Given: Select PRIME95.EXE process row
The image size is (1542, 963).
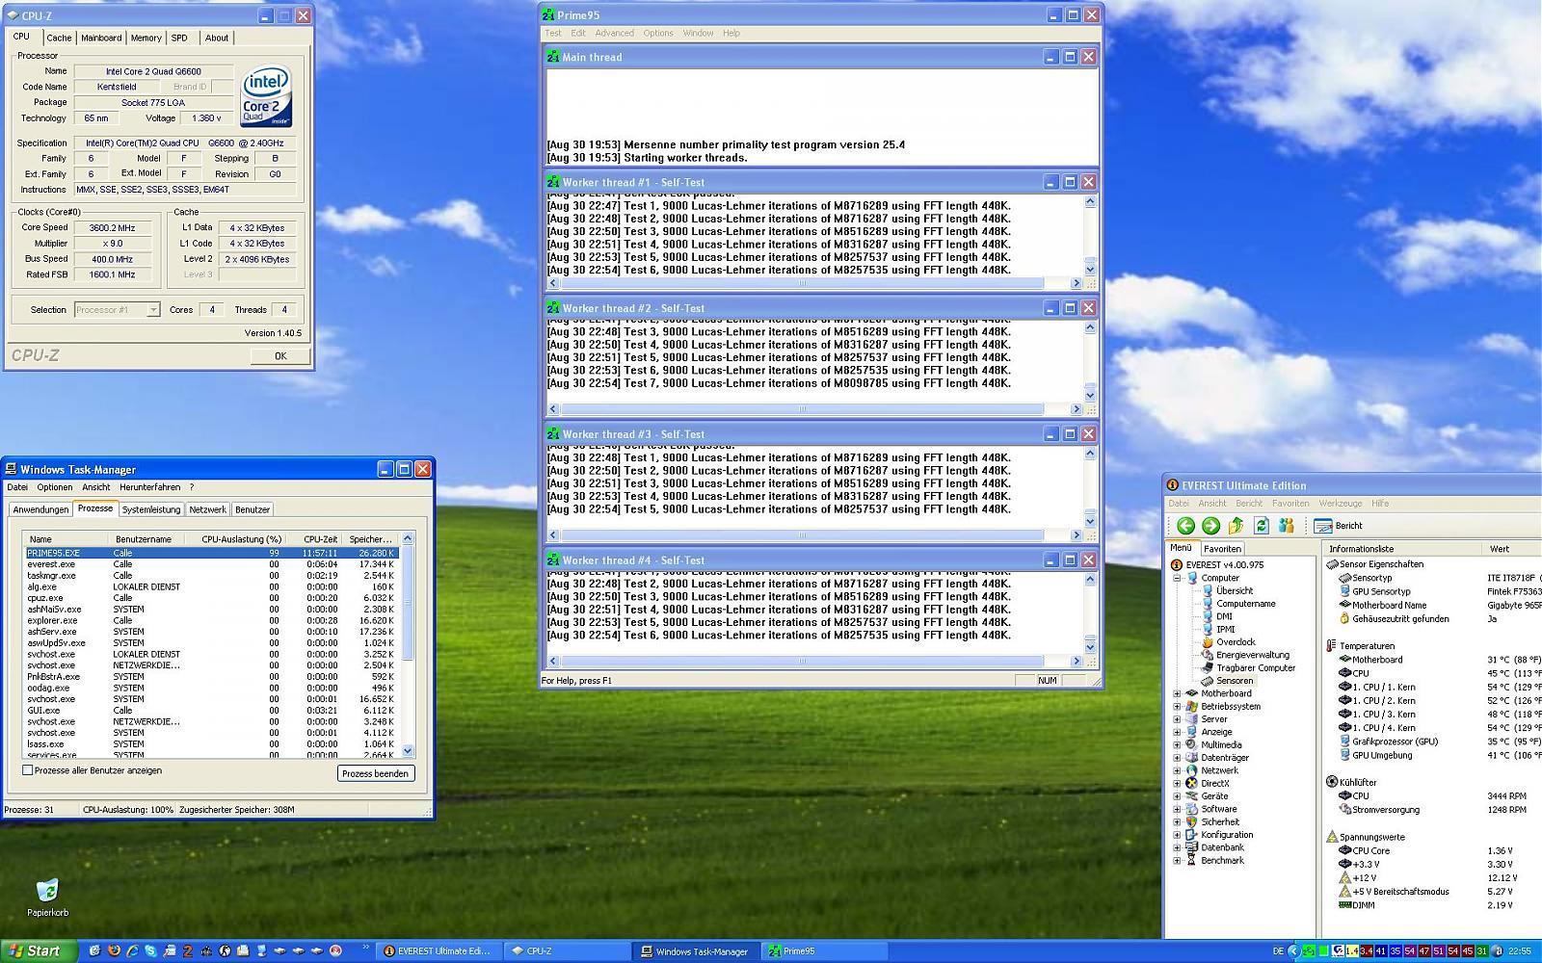Looking at the screenshot, I should [x=211, y=553].
